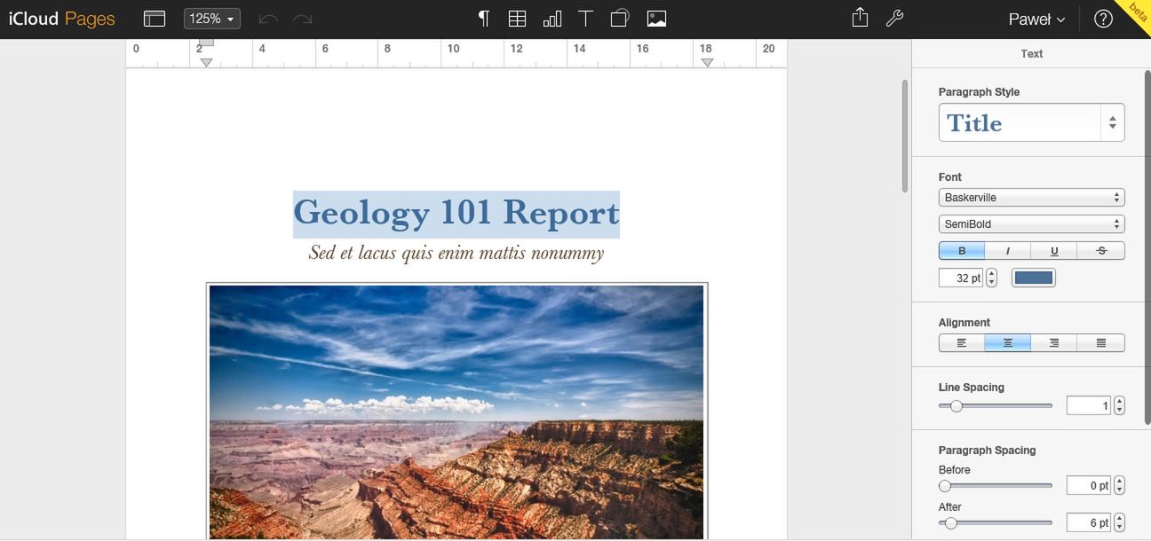Open the help question mark icon
Viewport: 1151px width, 541px height.
pos(1103,19)
